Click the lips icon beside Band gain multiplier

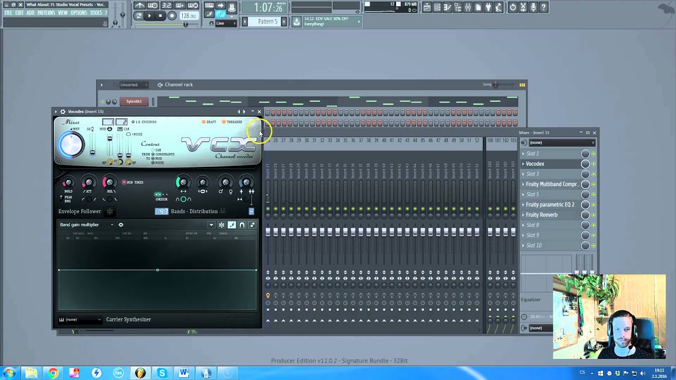pos(121,225)
